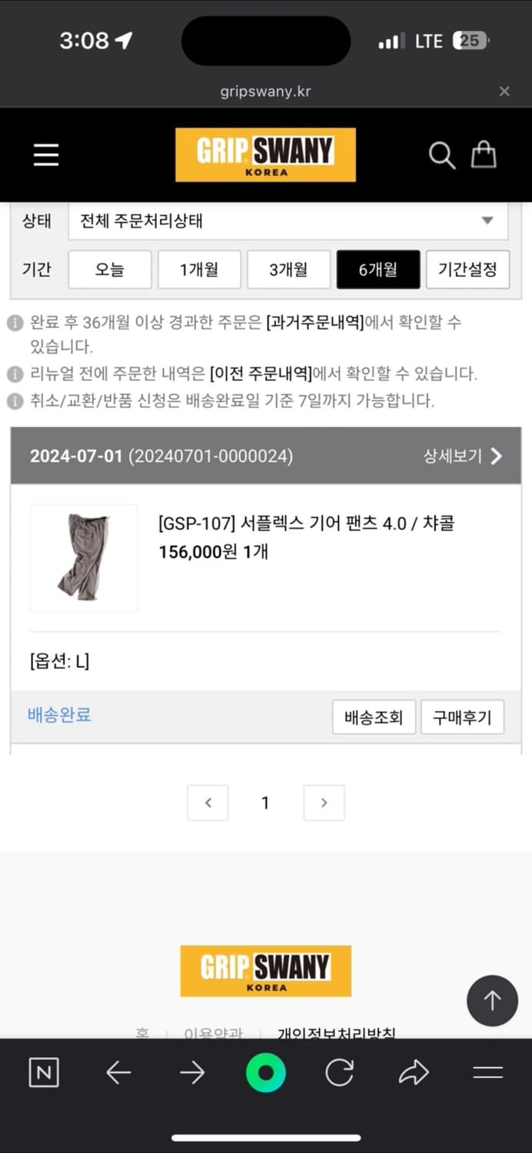Switch to the 6개월 filter tab
The image size is (532, 1153).
[378, 269]
